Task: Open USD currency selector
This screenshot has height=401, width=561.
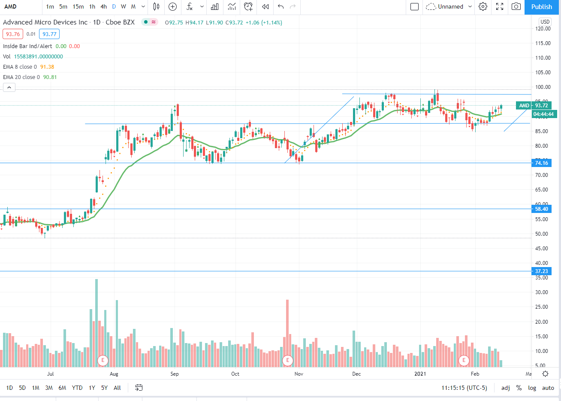Action: 545,21
